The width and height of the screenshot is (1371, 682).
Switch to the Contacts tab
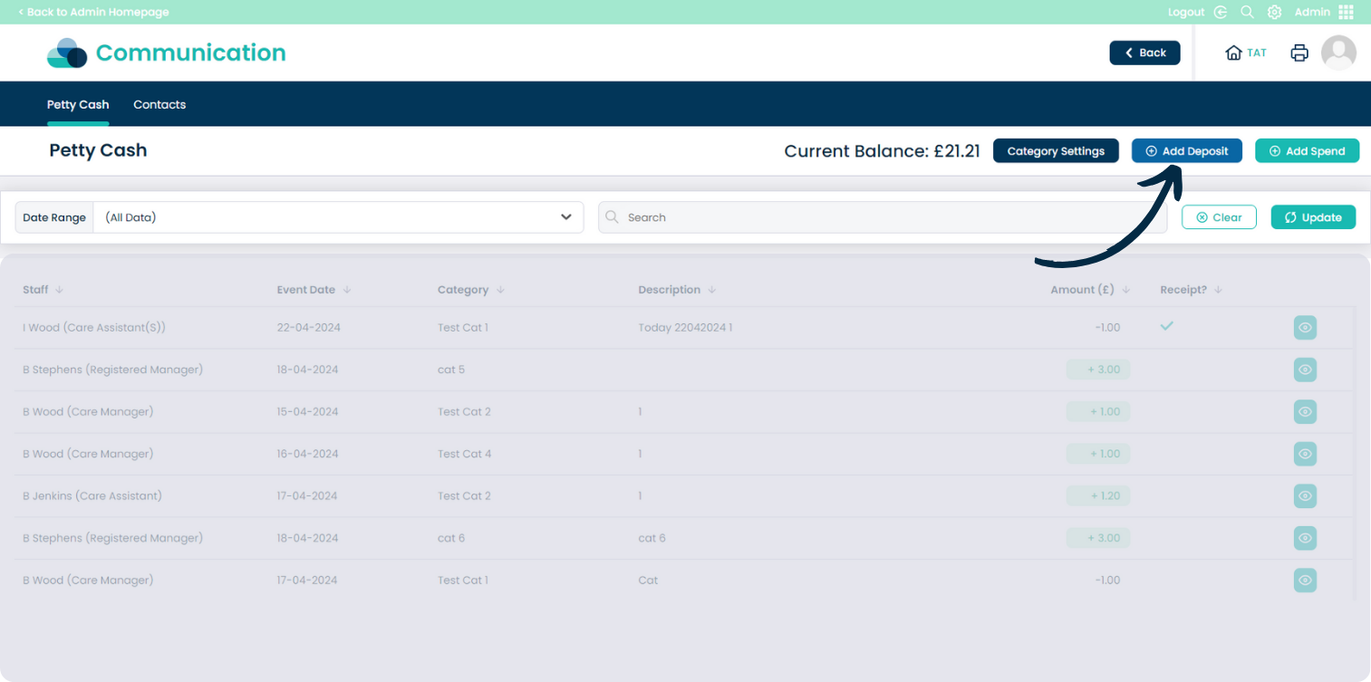point(159,104)
